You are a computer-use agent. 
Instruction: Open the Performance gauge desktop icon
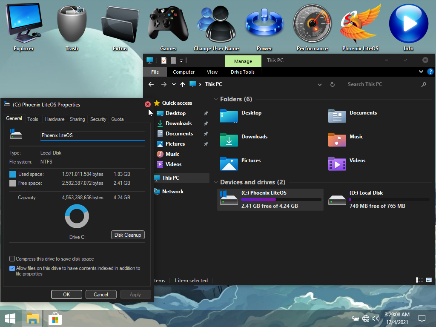click(312, 26)
